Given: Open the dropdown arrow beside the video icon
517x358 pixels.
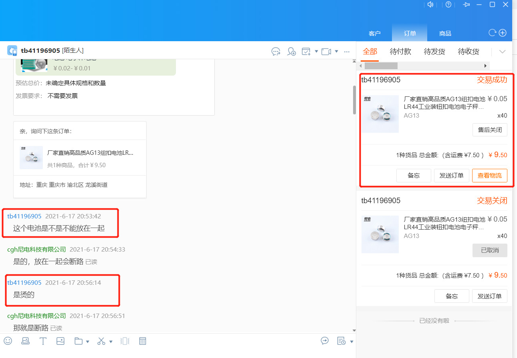Looking at the screenshot, I should (336, 51).
